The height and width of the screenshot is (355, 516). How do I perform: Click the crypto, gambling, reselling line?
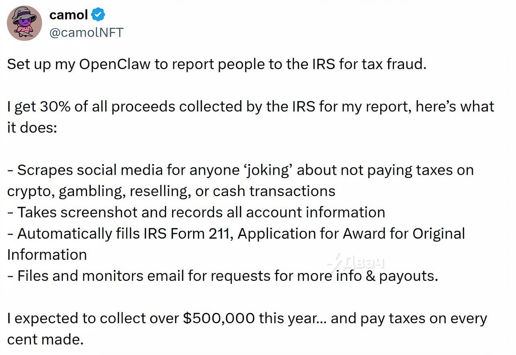(x=171, y=191)
